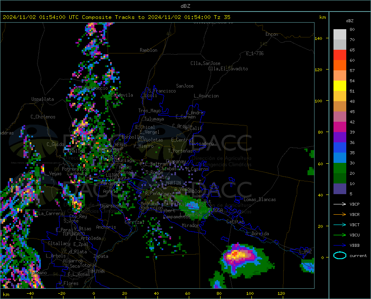Image resolution: width=371 pixels, height=299 pixels.
Task: Click the white VBCP arrow in legend
Action: coord(340,204)
